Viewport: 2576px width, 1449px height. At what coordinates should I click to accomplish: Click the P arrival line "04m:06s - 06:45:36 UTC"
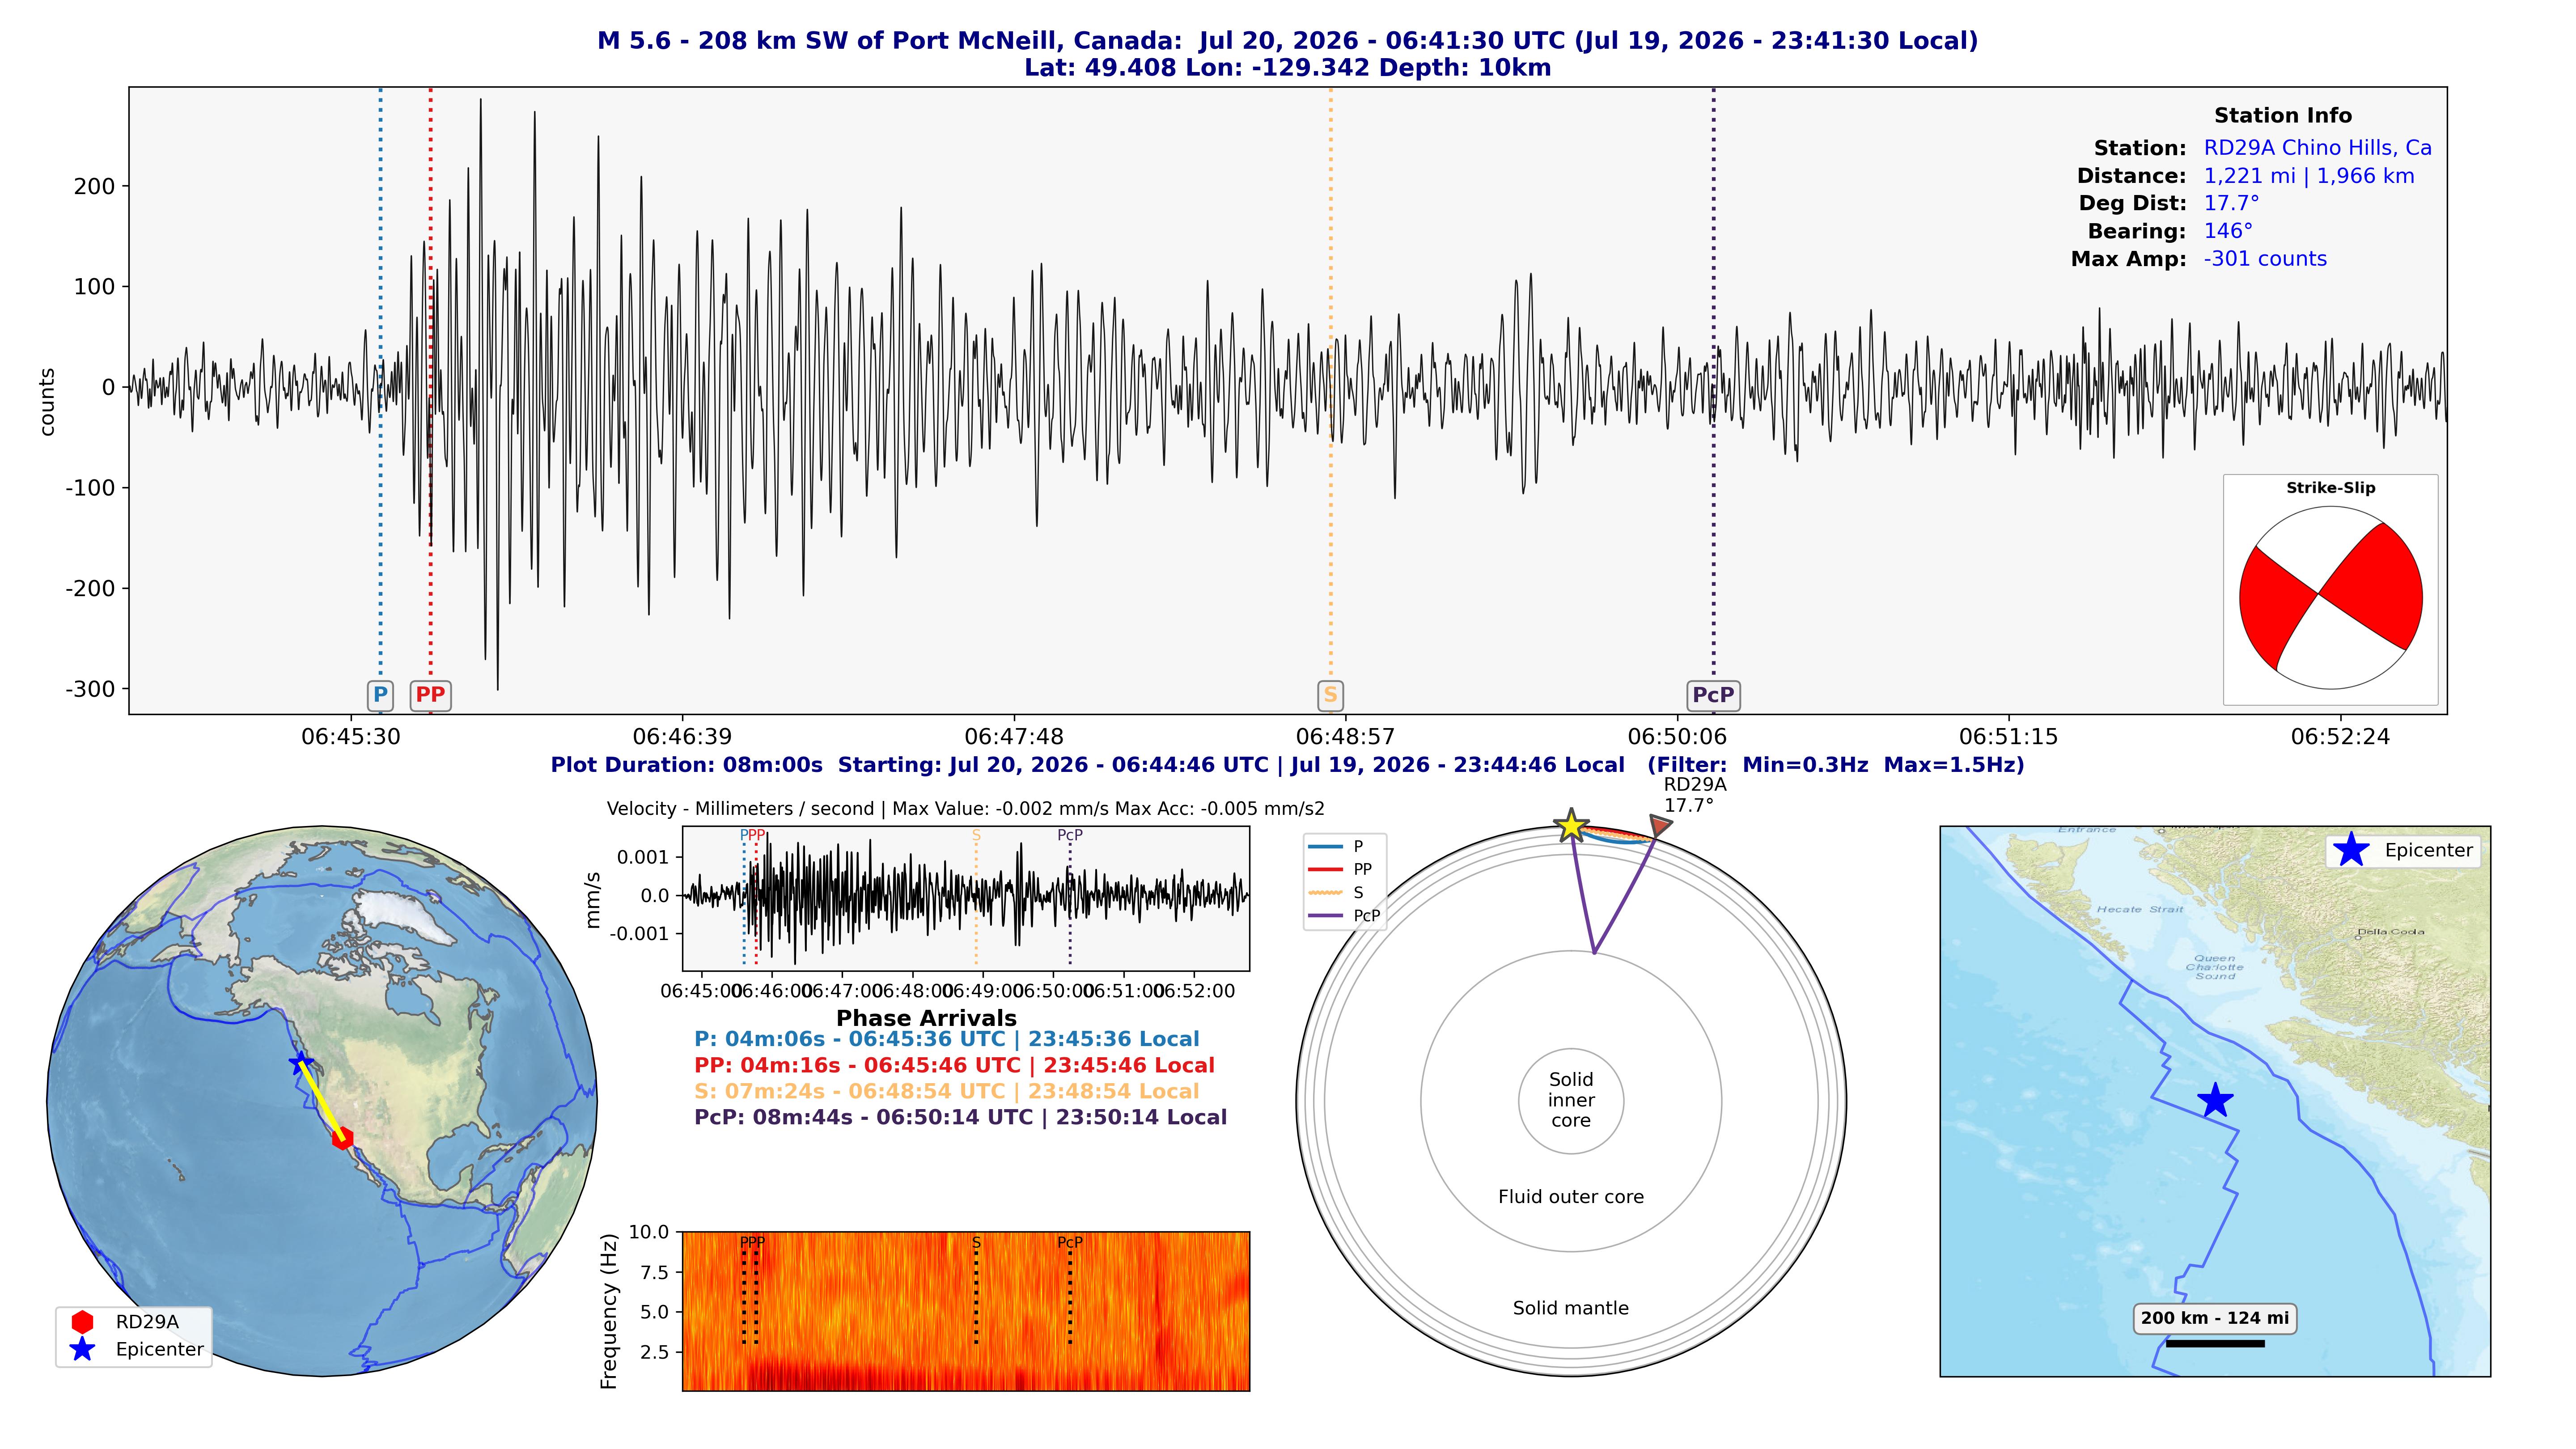coord(947,1039)
